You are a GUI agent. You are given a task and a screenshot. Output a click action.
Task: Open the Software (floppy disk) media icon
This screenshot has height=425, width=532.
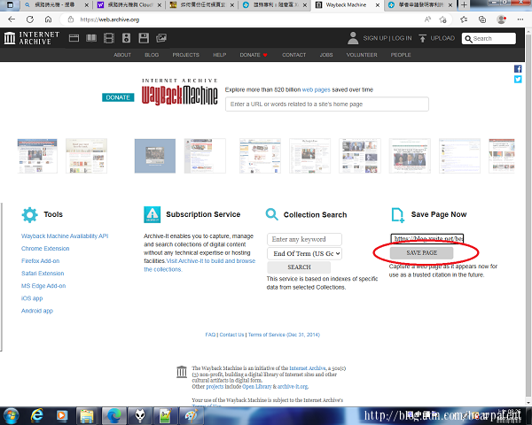pos(143,38)
